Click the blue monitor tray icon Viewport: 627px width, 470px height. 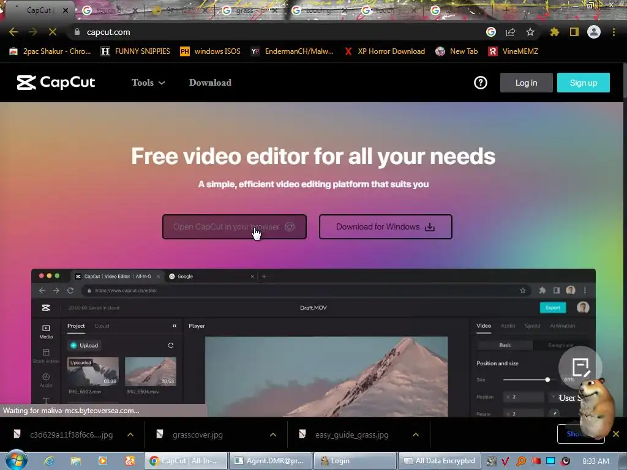point(550,461)
